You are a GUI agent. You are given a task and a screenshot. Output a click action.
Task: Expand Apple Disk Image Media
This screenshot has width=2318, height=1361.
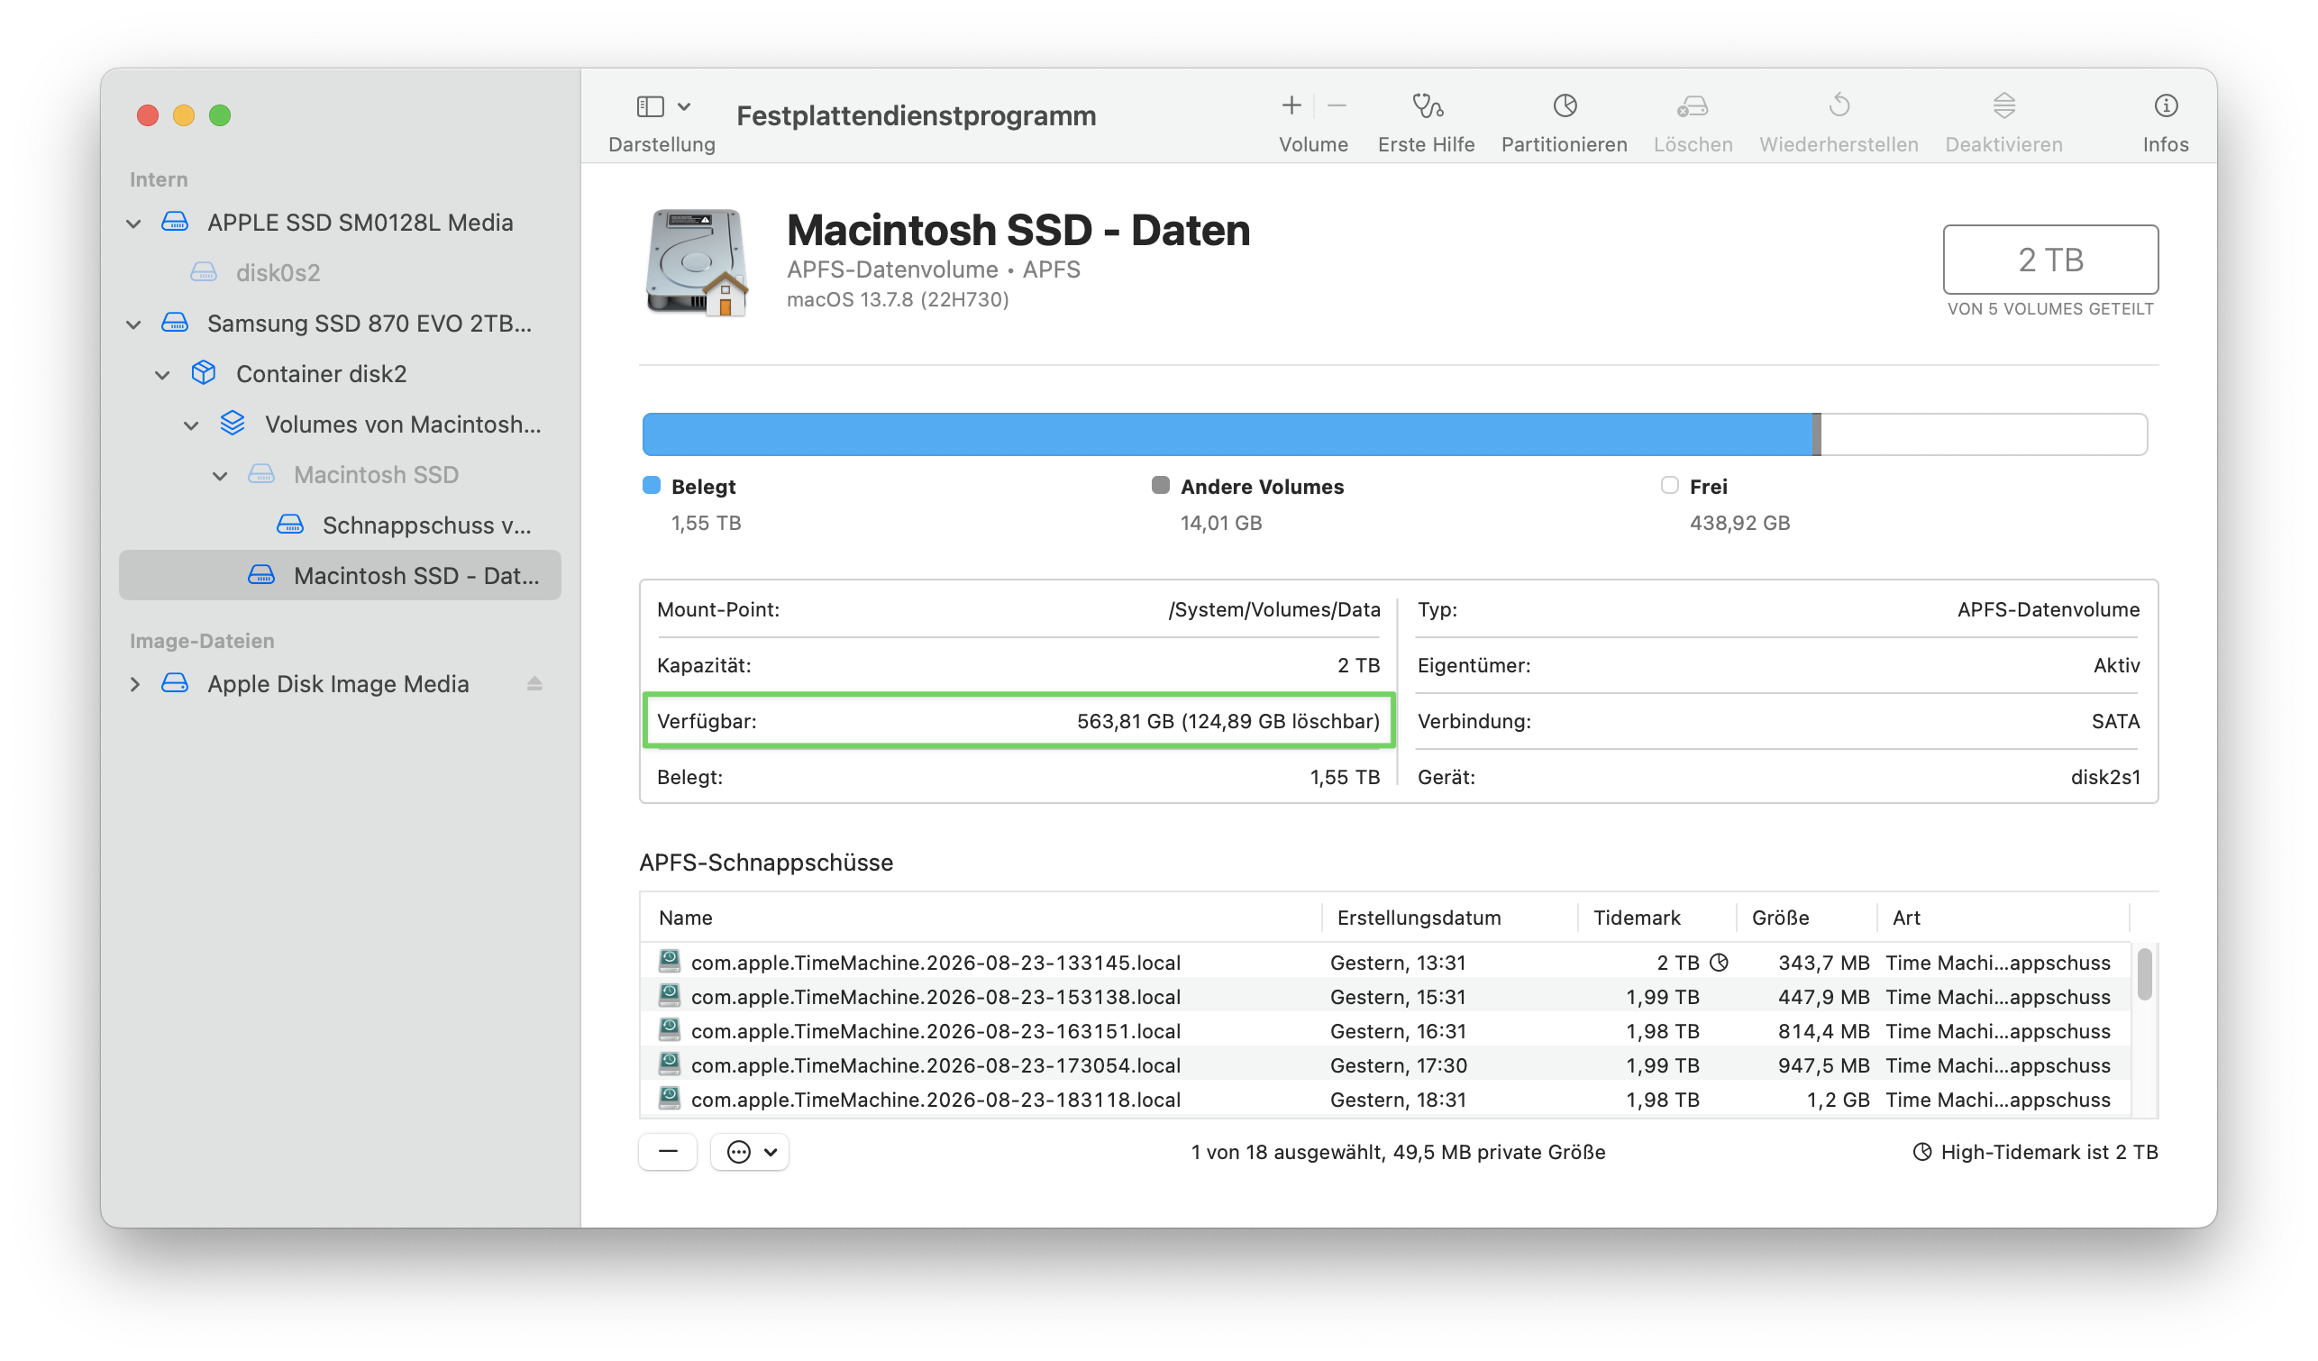coord(134,684)
